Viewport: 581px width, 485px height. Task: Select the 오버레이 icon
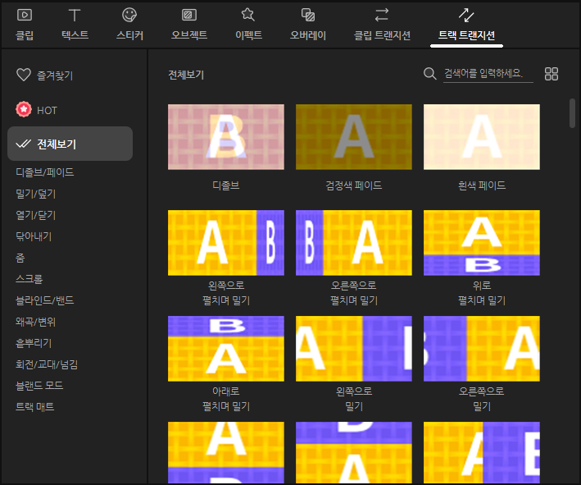(x=308, y=15)
